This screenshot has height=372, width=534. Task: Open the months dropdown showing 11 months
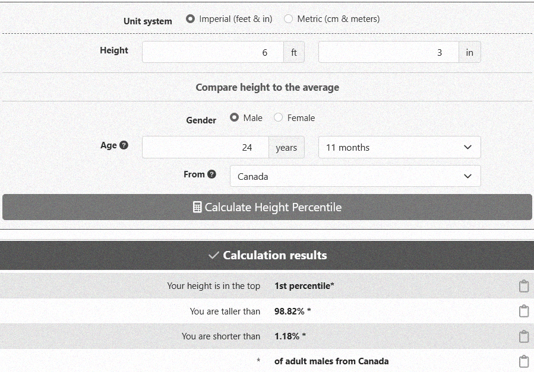(399, 148)
